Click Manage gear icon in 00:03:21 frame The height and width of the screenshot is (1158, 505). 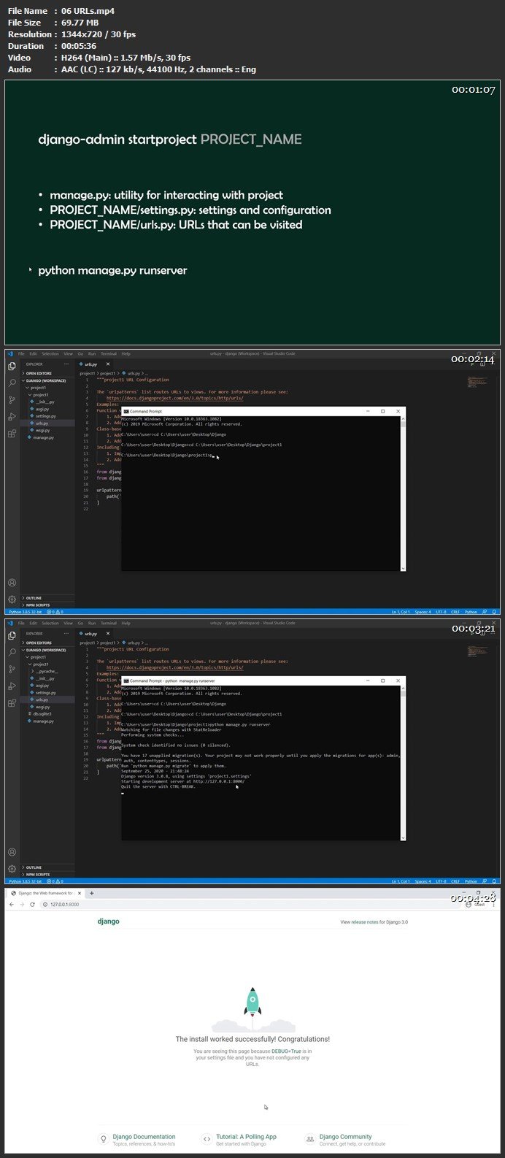click(12, 869)
